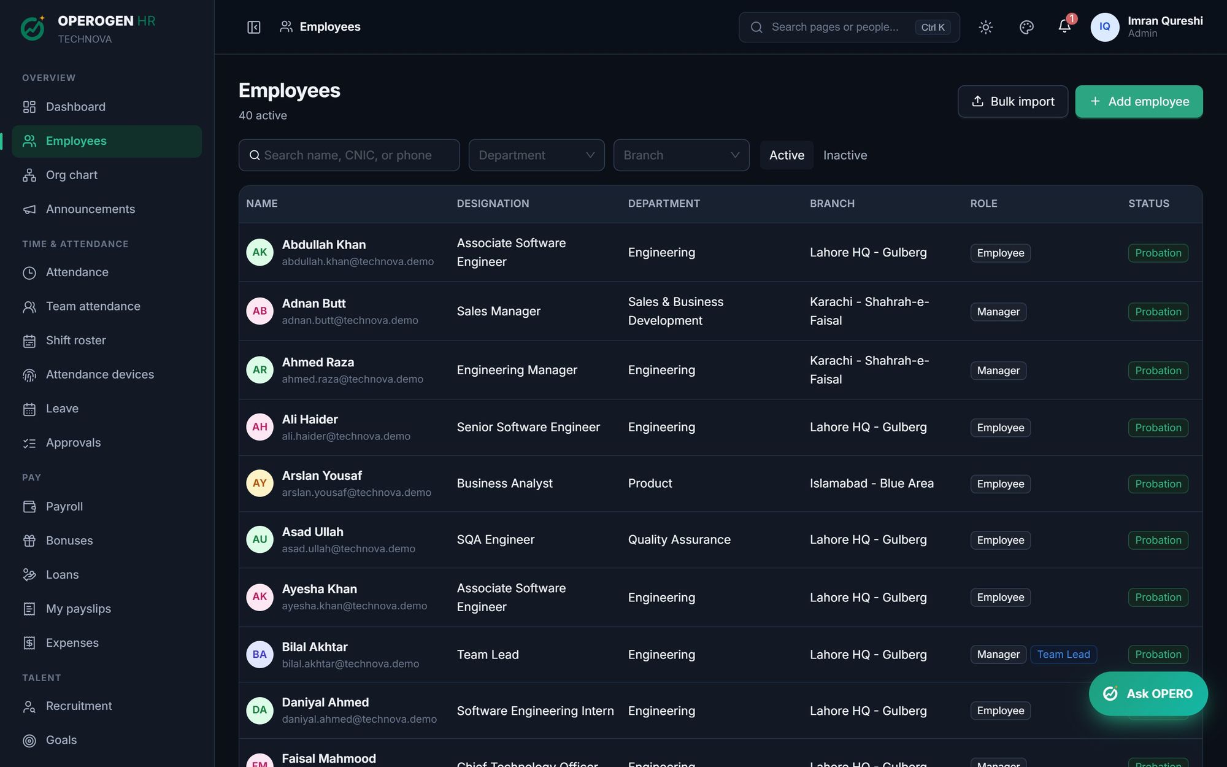Toggle light theme sun icon
This screenshot has width=1227, height=767.
point(985,27)
